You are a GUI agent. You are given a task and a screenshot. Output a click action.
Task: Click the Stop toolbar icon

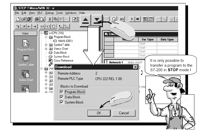tap(137, 19)
